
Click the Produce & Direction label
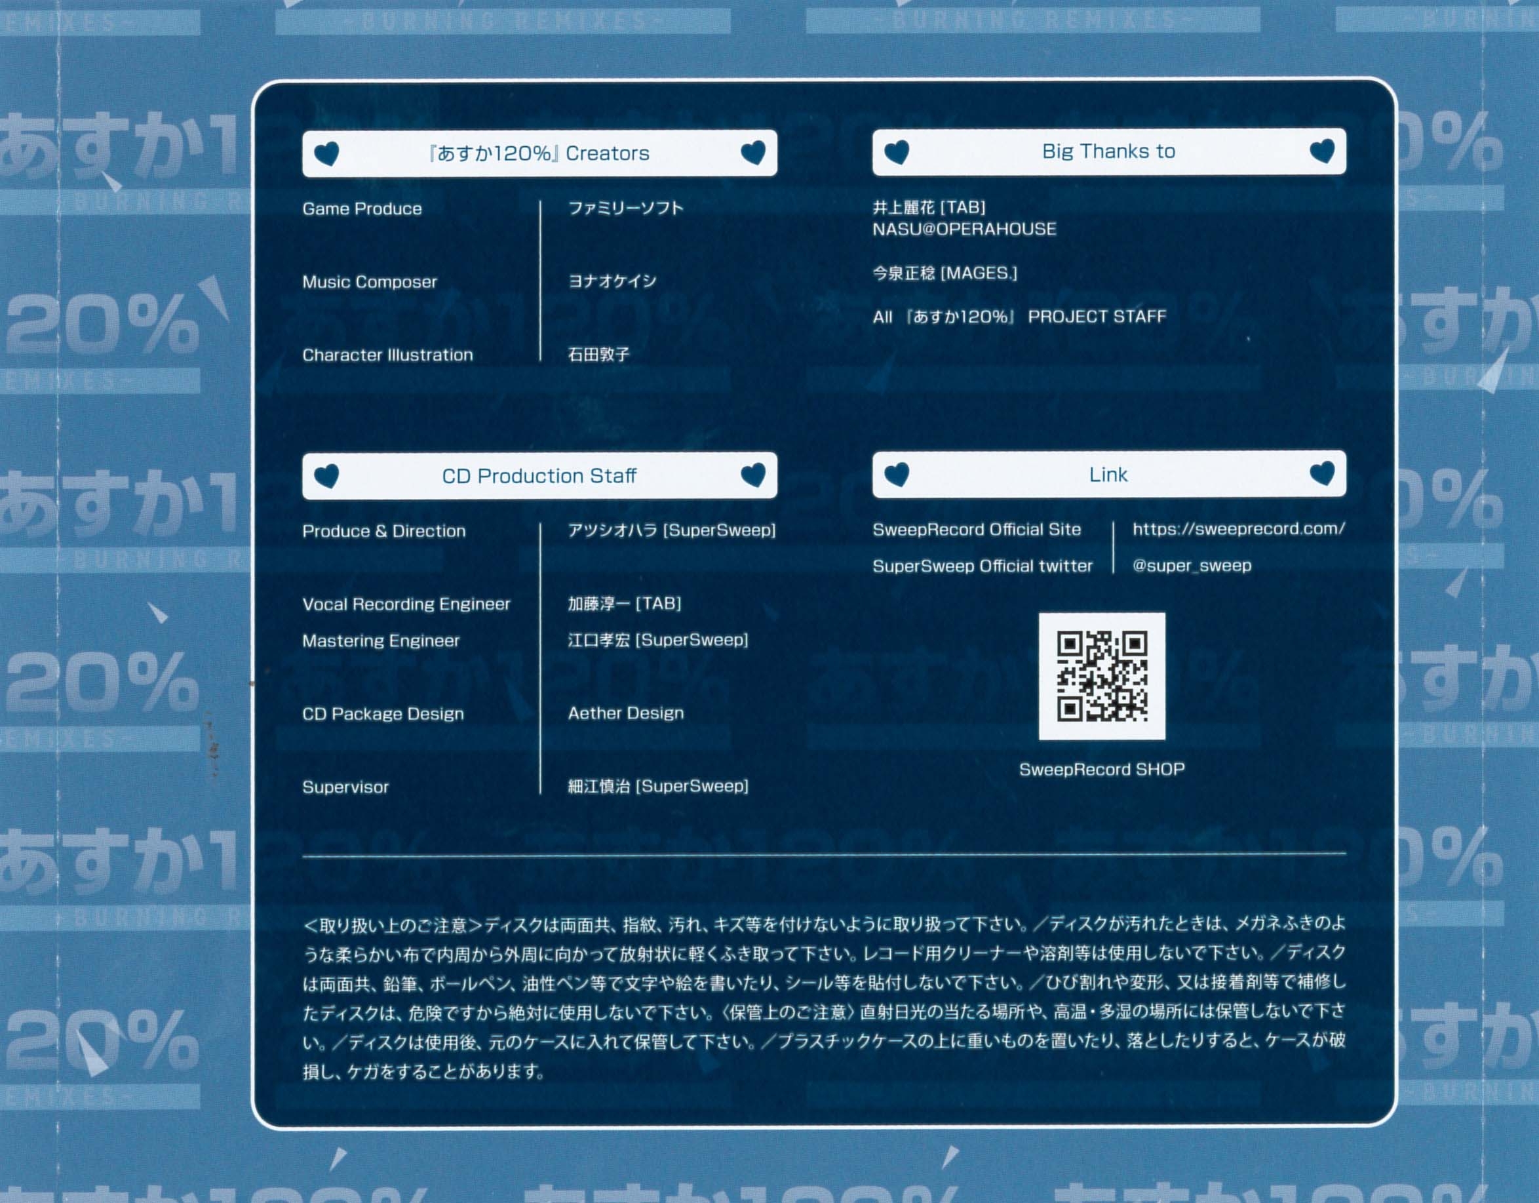(x=384, y=532)
